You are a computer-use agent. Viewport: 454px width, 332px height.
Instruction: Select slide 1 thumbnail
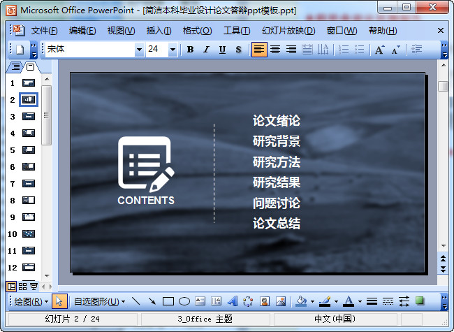(x=29, y=83)
